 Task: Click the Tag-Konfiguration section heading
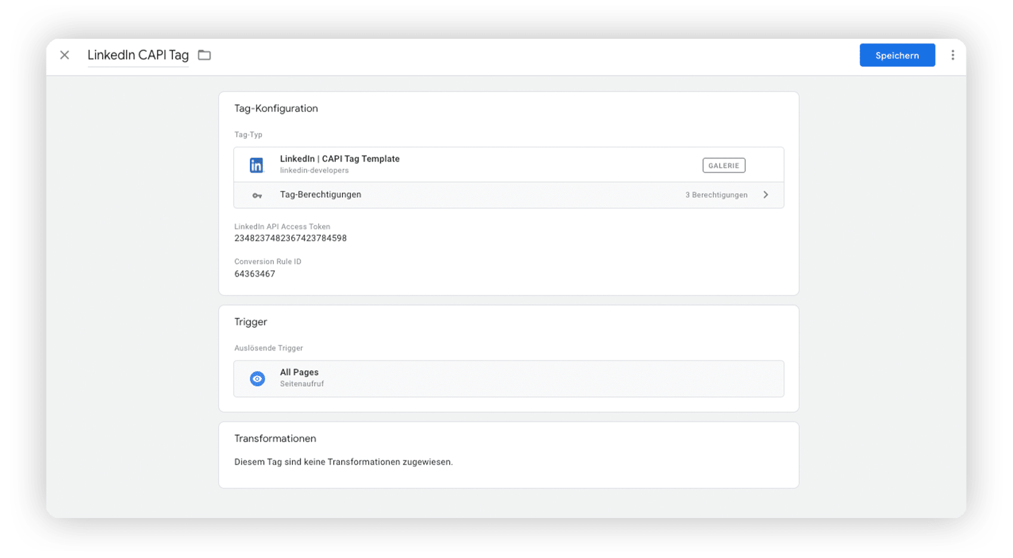(276, 108)
